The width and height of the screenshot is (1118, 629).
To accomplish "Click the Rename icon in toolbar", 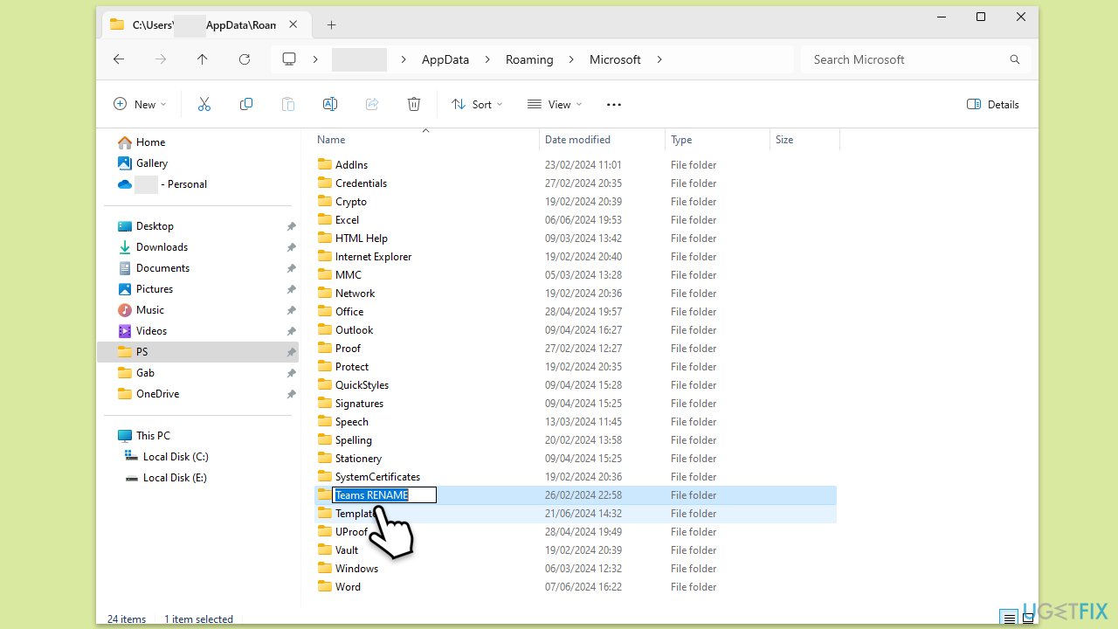I will point(330,104).
